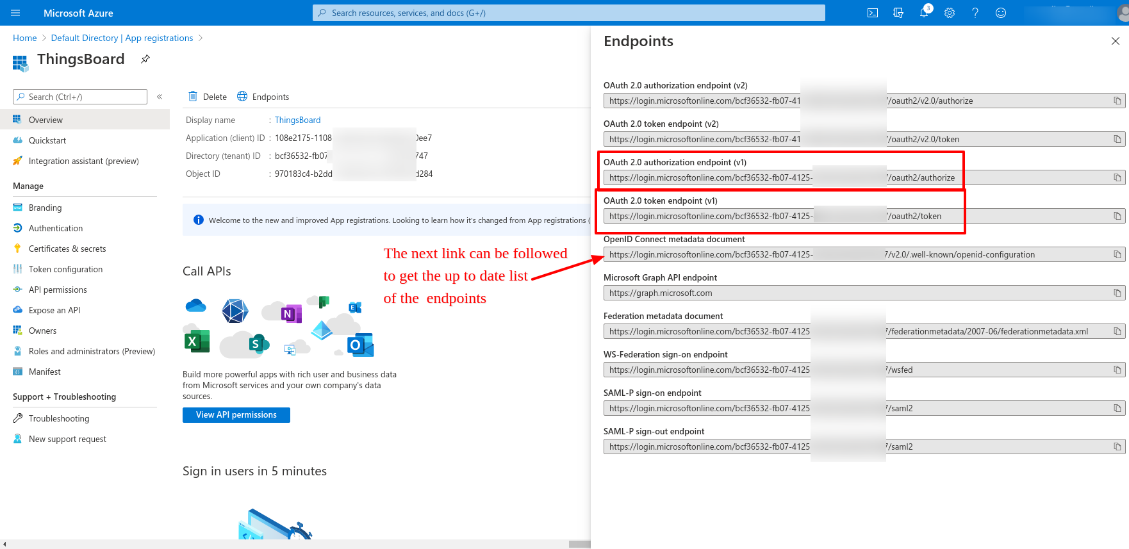
Task: Close the Endpoints panel
Action: point(1115,41)
